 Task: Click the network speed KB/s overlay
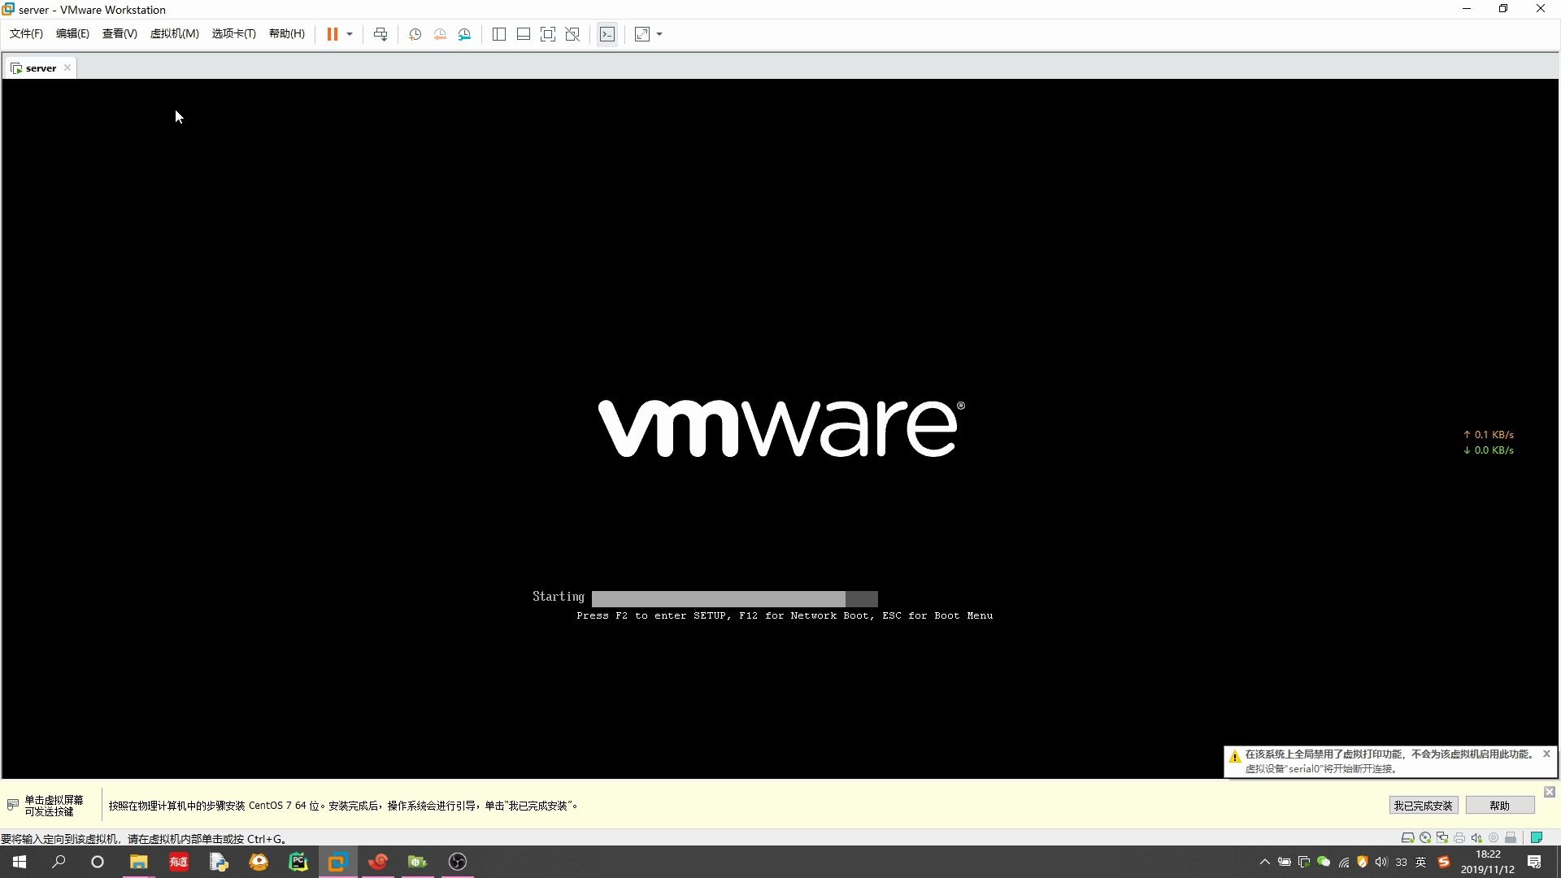1489,442
